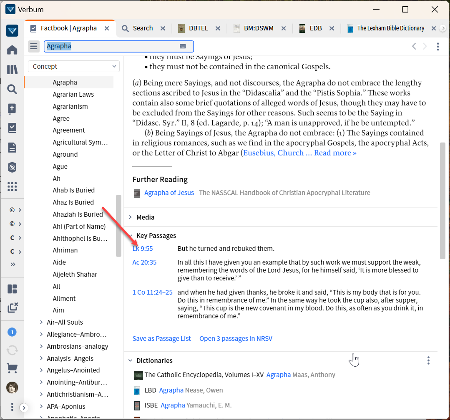This screenshot has height=420, width=450.
Task: Open the Ac 20:35 passage link
Action: [x=144, y=262]
